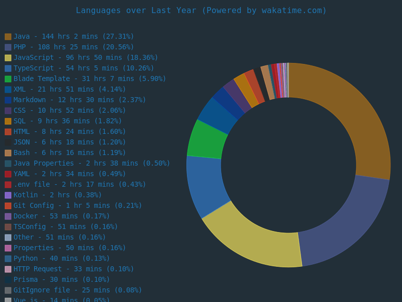Click the YAML legend color swatch
Viewport: 402px width, 302px height.
(8, 174)
